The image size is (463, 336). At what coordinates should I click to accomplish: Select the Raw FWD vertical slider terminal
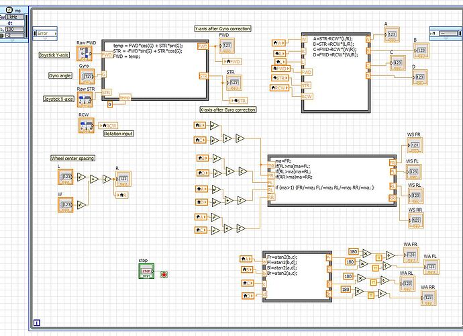85,54
